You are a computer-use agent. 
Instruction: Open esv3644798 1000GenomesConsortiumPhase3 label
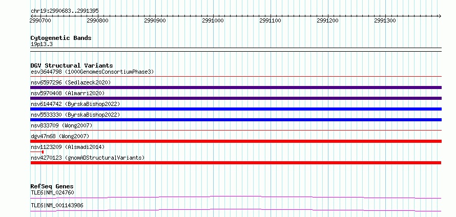tap(92, 72)
